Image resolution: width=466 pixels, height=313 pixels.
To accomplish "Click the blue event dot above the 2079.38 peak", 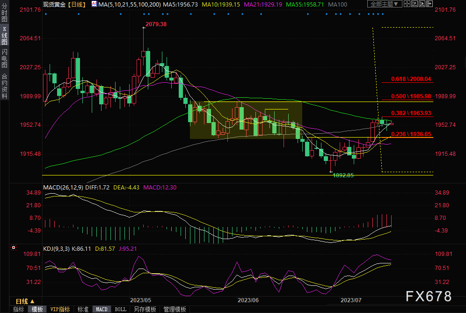I will coord(144,14).
